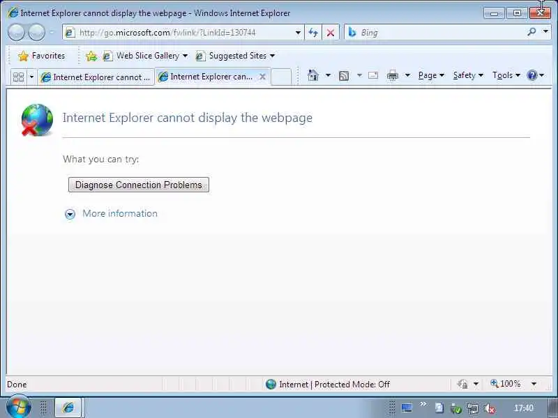Restore down the Internet Explorer window

point(517,13)
